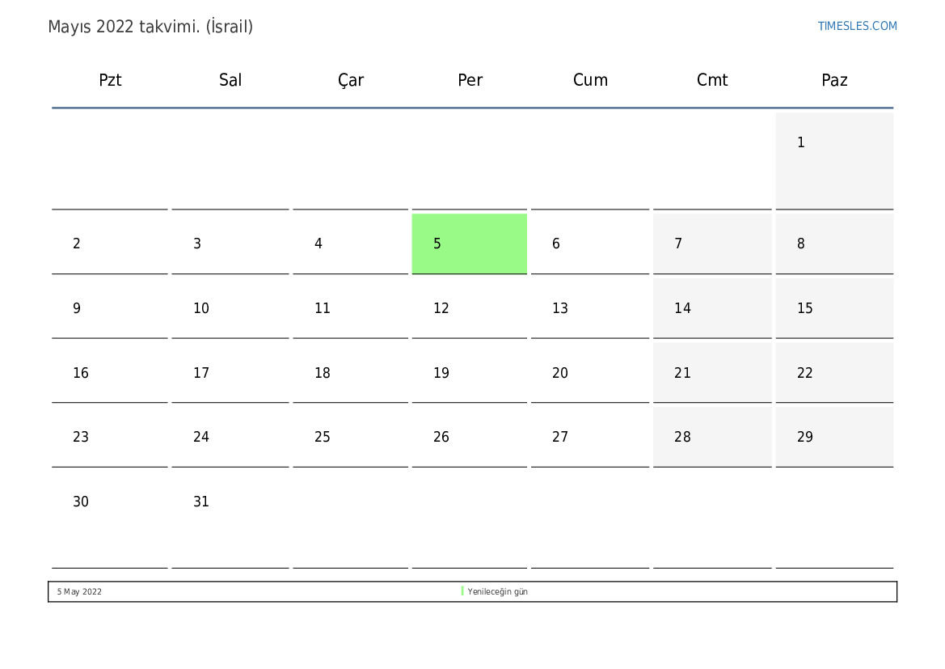This screenshot has width=945, height=669.
Task: Click day 27 in the calendar
Action: 590,437
